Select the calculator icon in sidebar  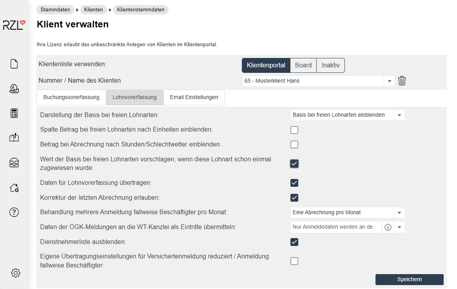pos(14,114)
